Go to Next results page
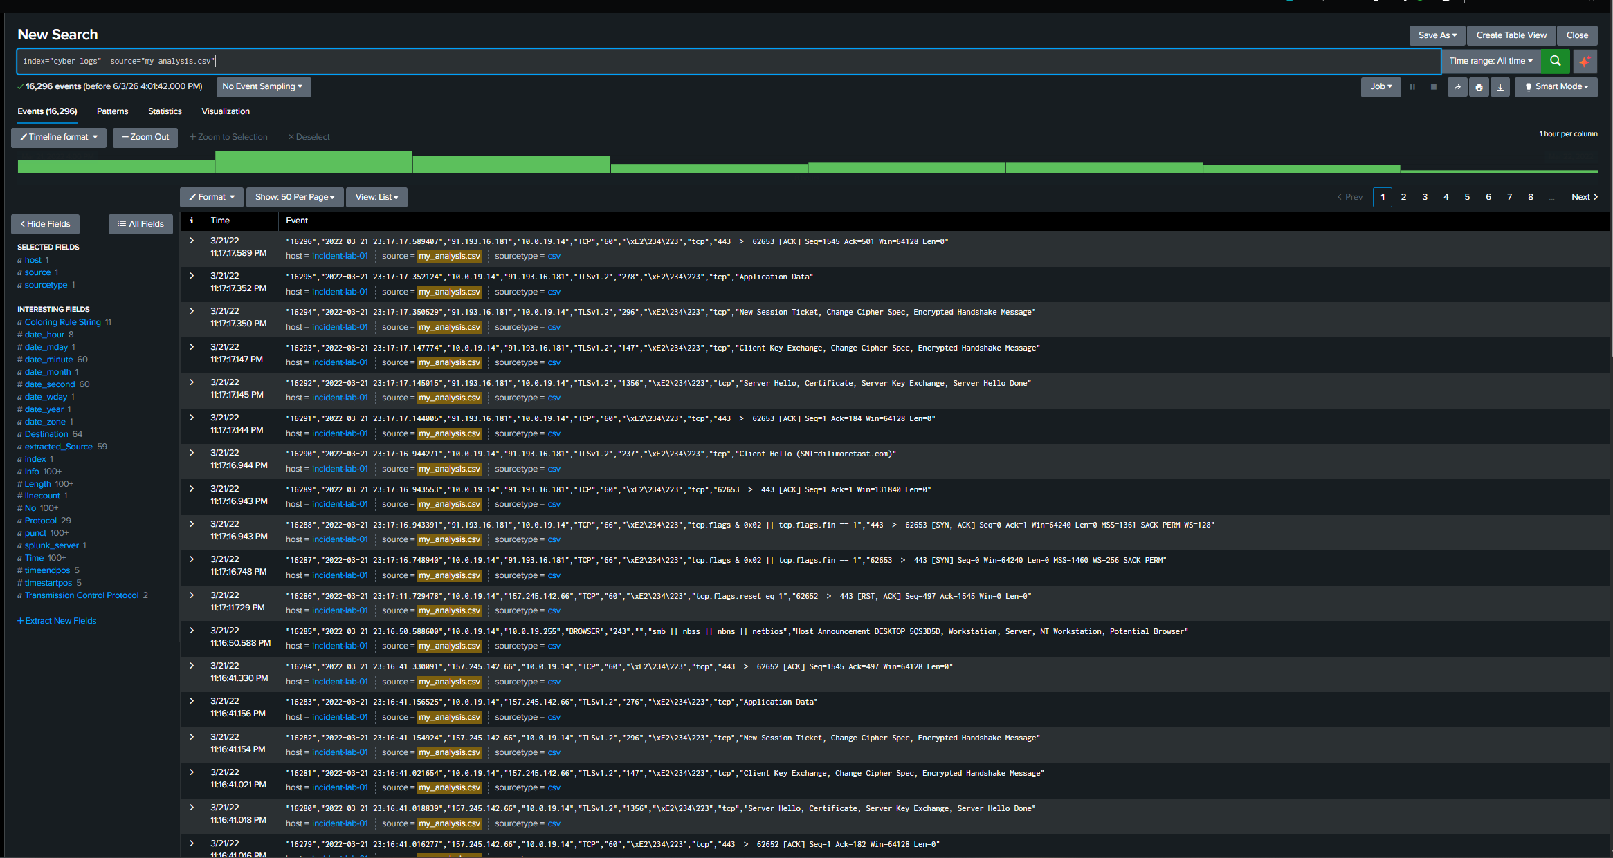The width and height of the screenshot is (1613, 858). tap(1584, 197)
